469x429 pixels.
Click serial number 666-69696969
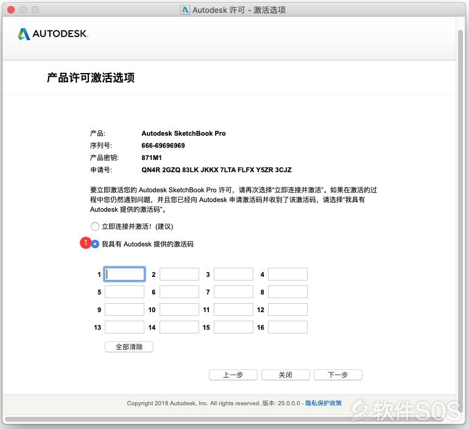click(163, 145)
